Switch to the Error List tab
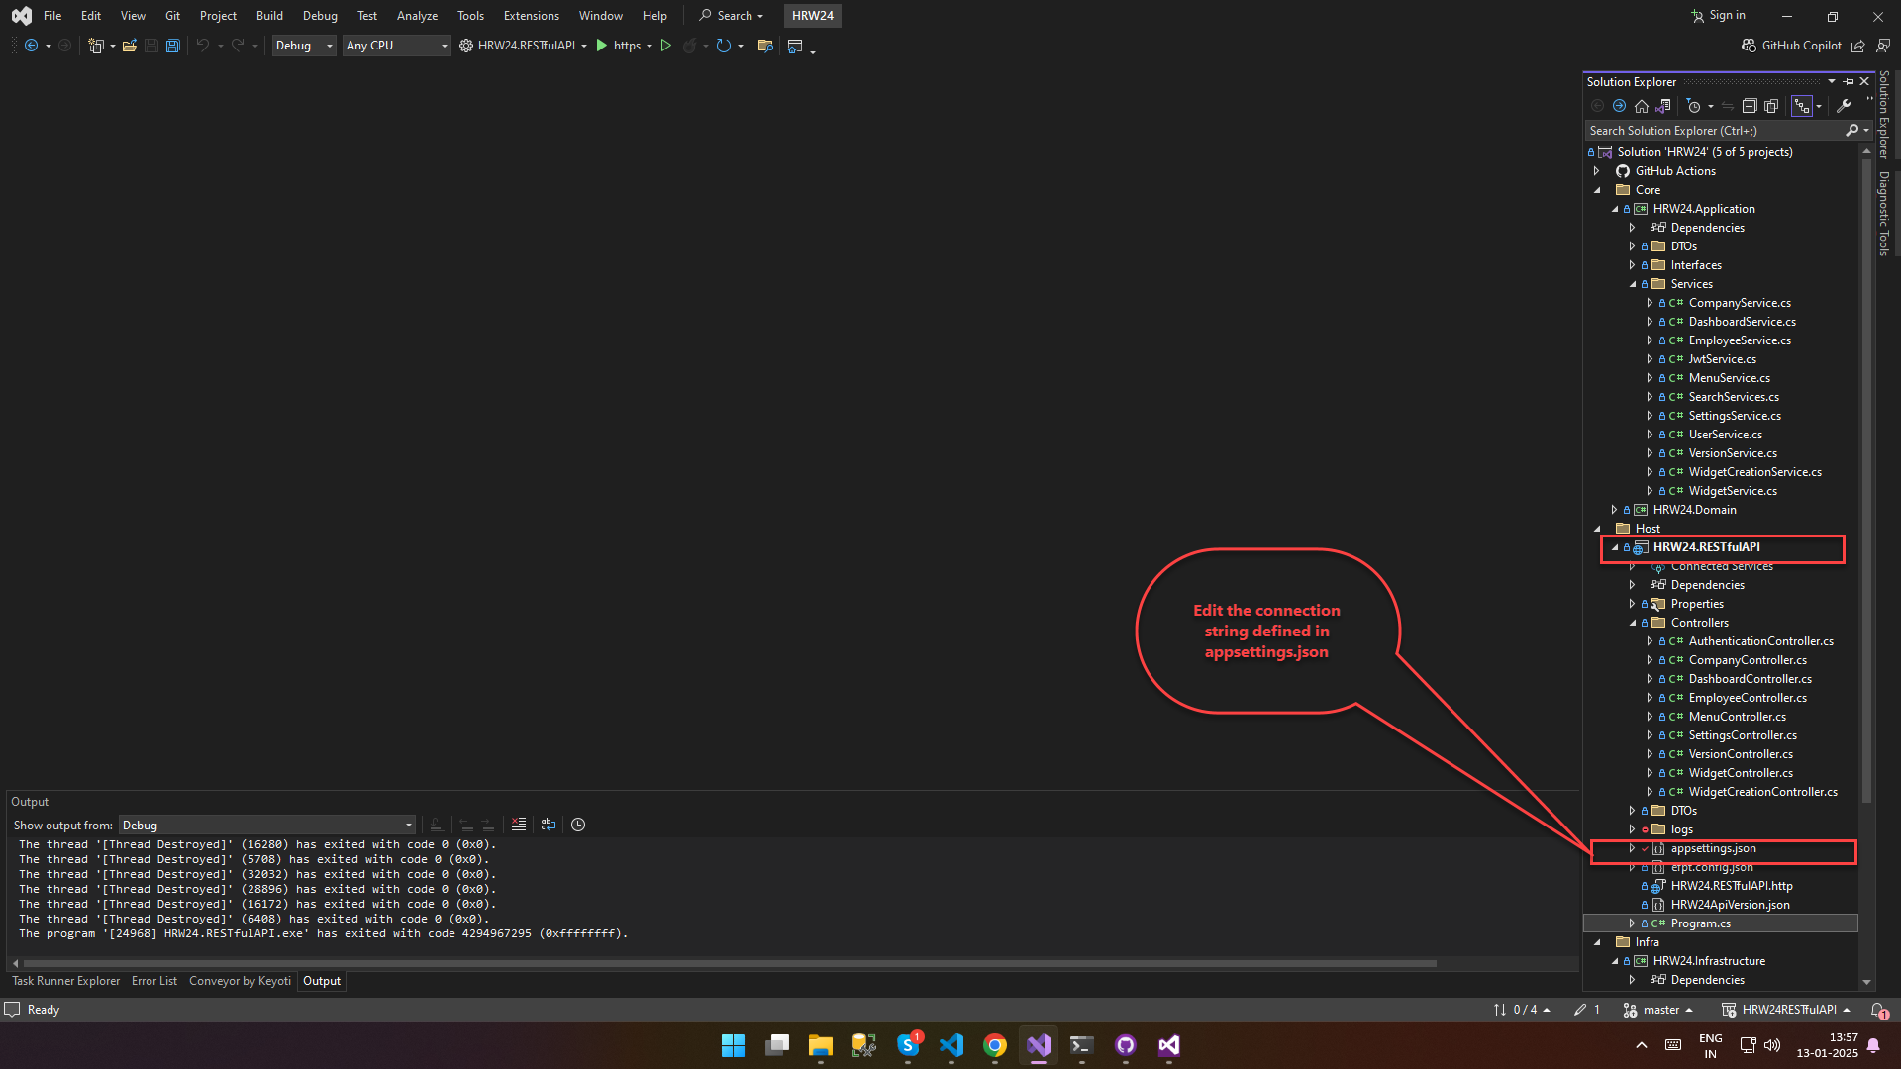Screen dimensions: 1901x1069 tap(154, 981)
